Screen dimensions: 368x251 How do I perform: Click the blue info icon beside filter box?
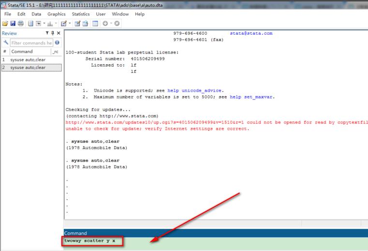[x=57, y=42]
